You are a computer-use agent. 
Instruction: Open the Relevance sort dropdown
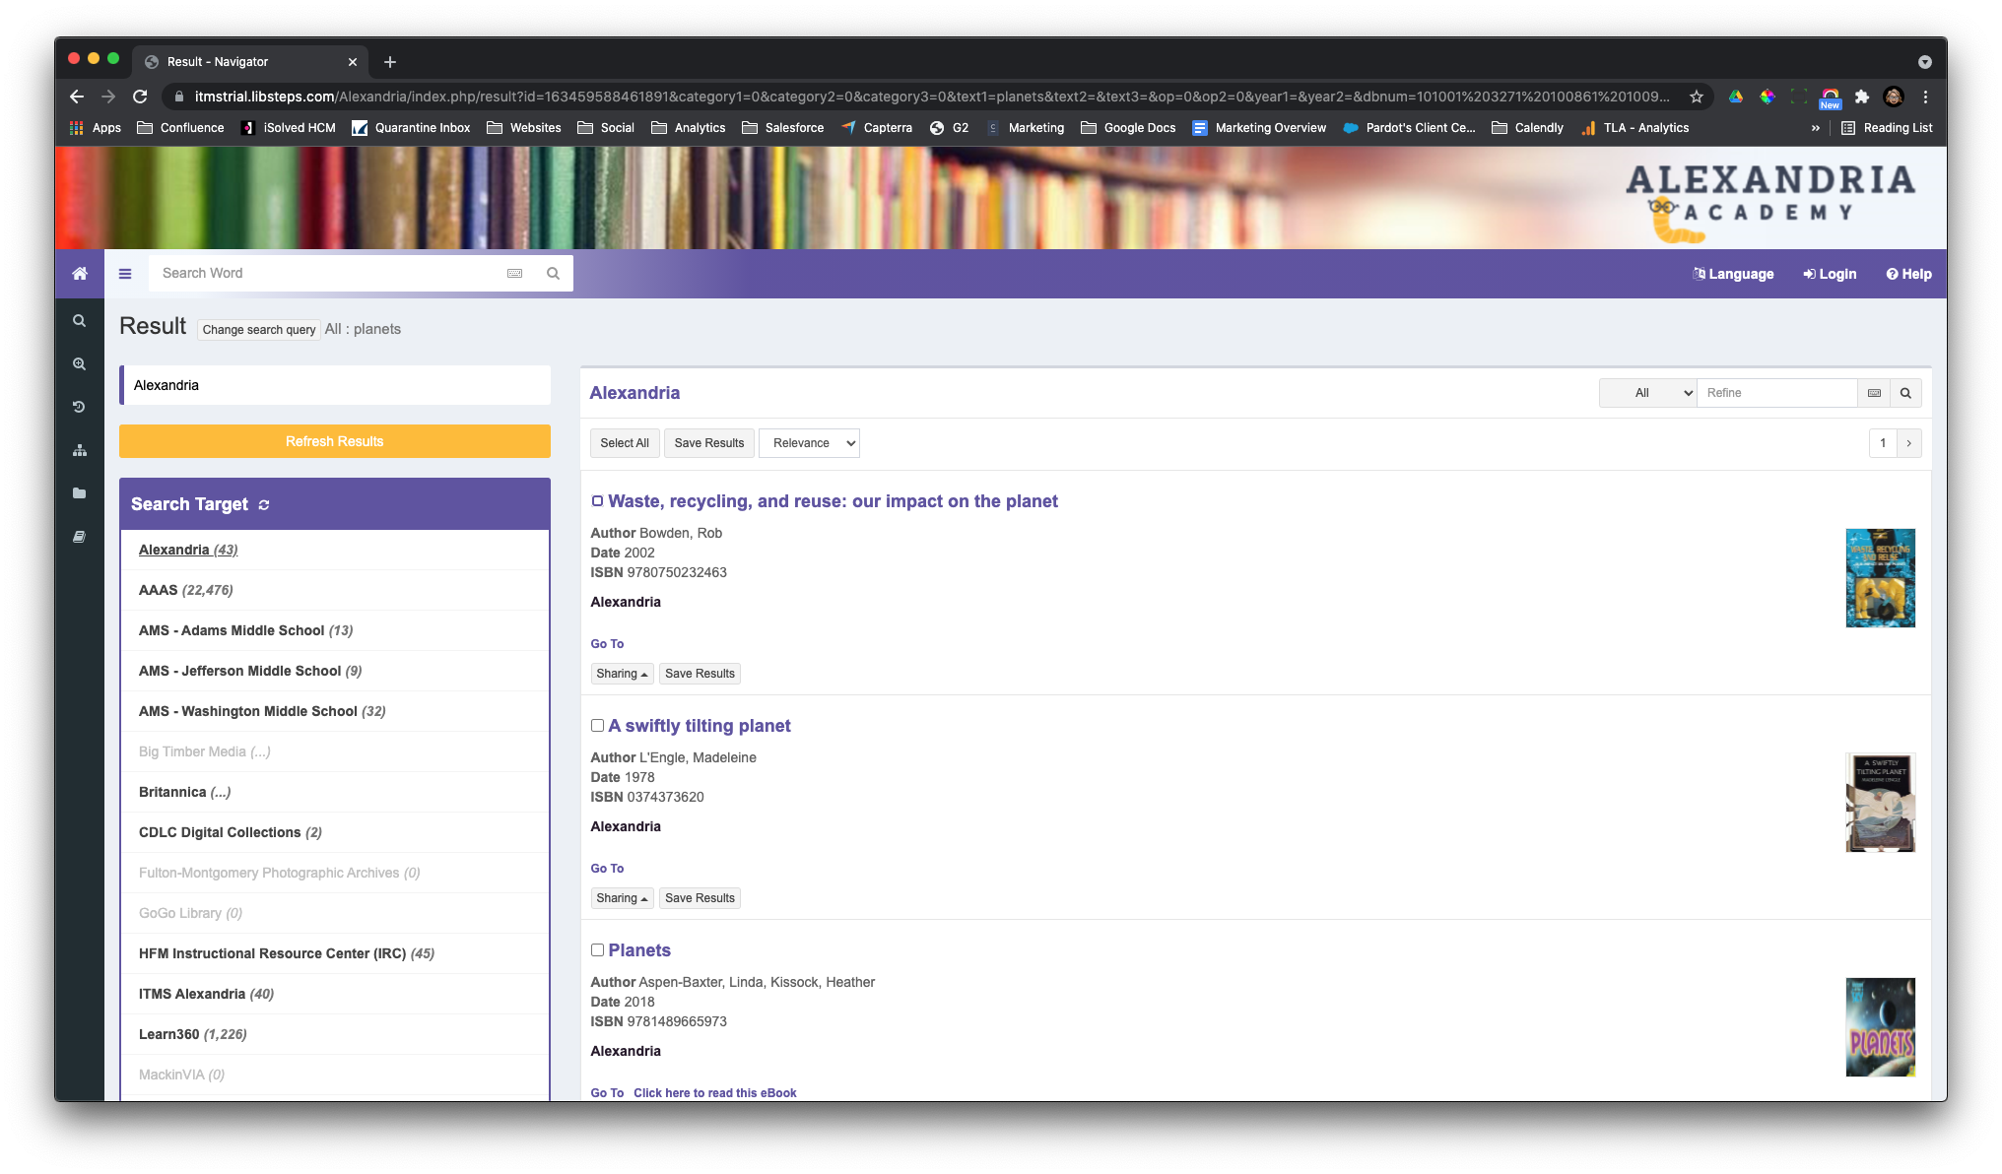coord(810,443)
